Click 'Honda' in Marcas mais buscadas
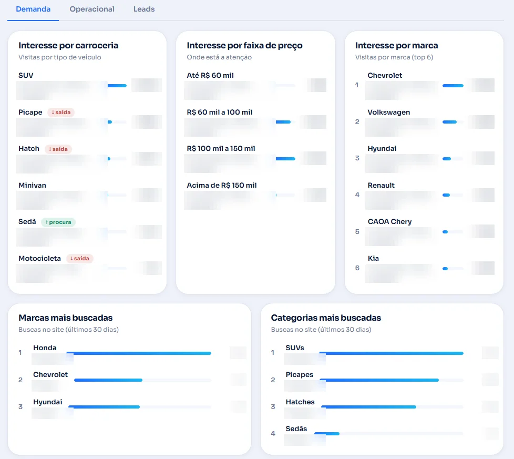The height and width of the screenshot is (459, 514). (45, 348)
